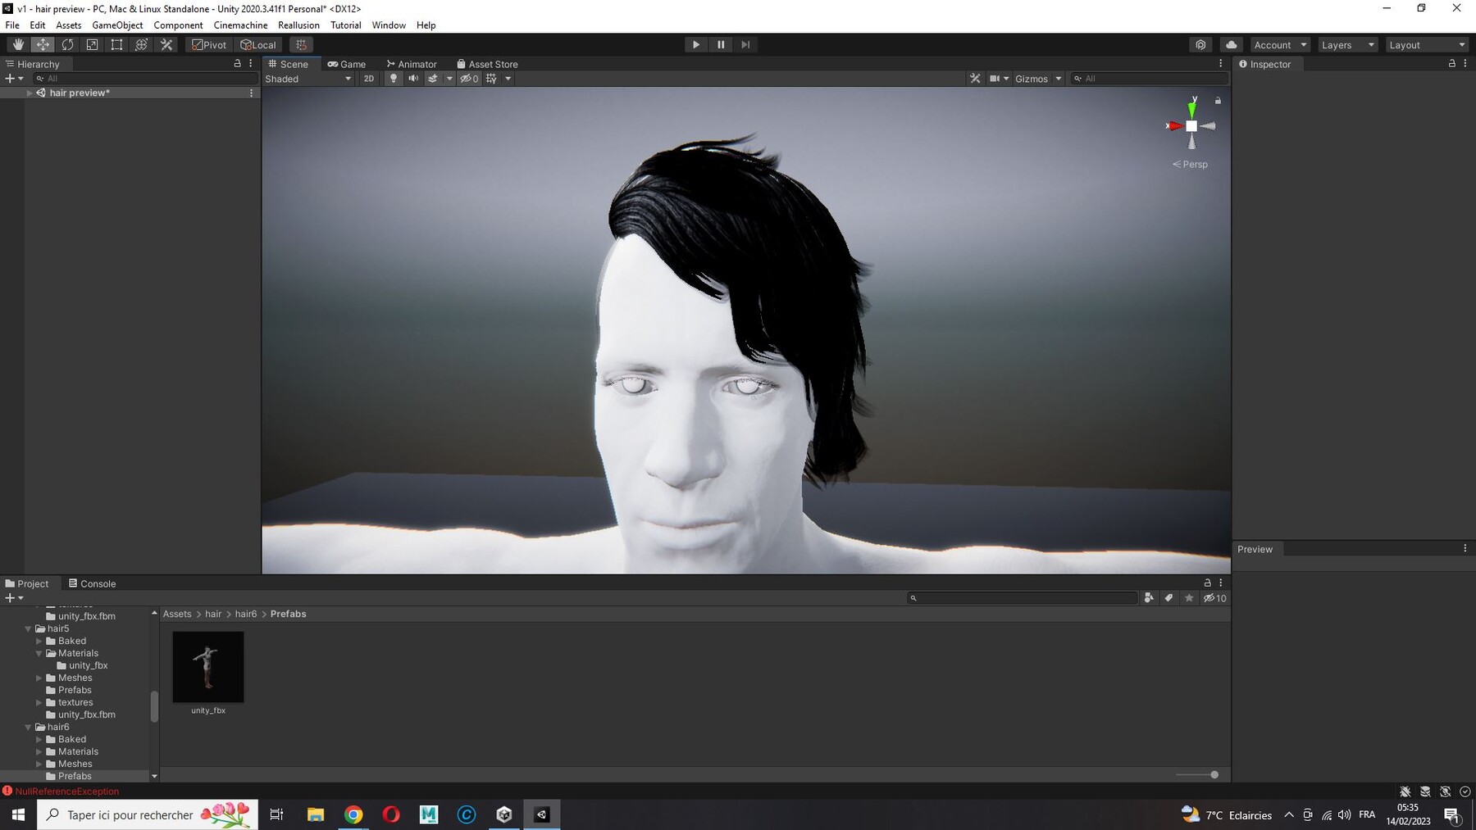Open Collab services icon
This screenshot has height=830, width=1476.
1200,45
